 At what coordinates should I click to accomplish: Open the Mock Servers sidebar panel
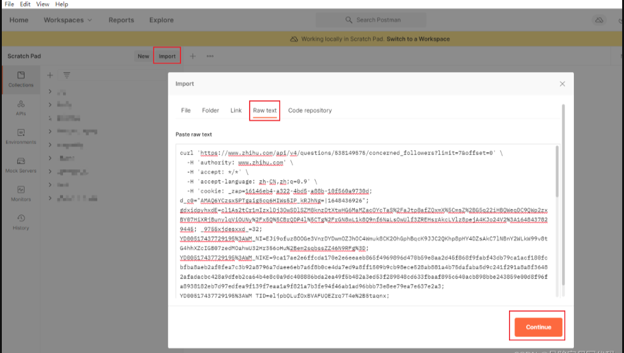point(21,165)
